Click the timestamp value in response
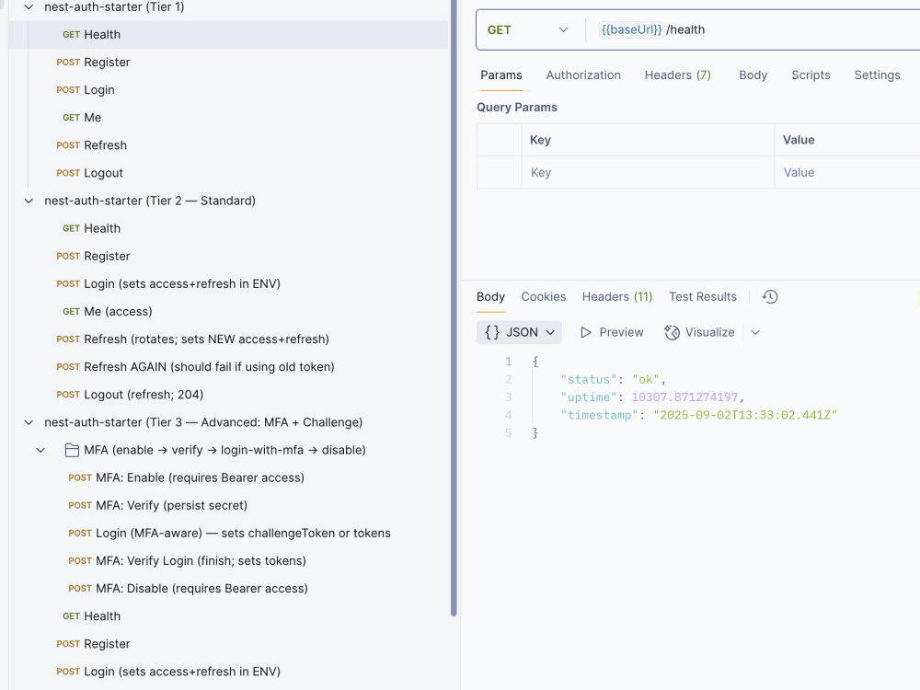Image resolution: width=920 pixels, height=690 pixels. coord(745,416)
